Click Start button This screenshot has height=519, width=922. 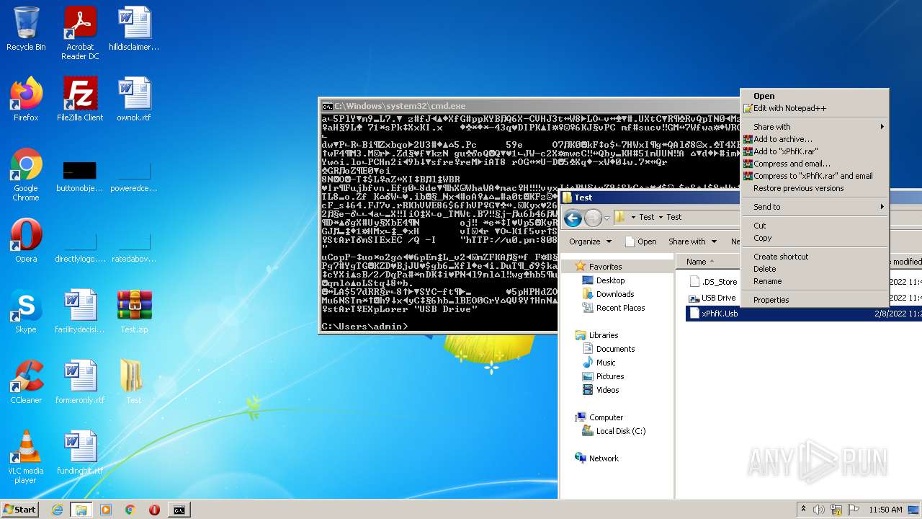click(20, 510)
